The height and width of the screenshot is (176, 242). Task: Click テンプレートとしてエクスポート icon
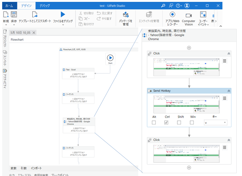point(35,15)
